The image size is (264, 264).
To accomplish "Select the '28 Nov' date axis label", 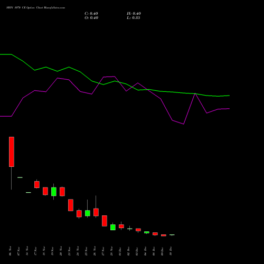I will click(111, 251).
